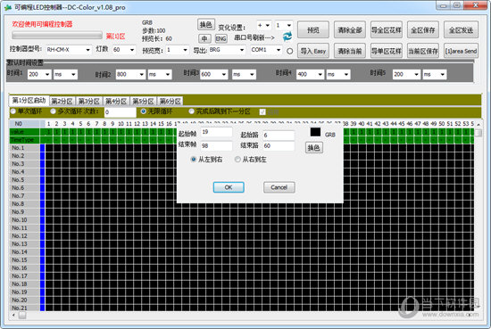Open the 变化设置 value 1 dropdown
Screen dimensions: 491x329
[289, 25]
